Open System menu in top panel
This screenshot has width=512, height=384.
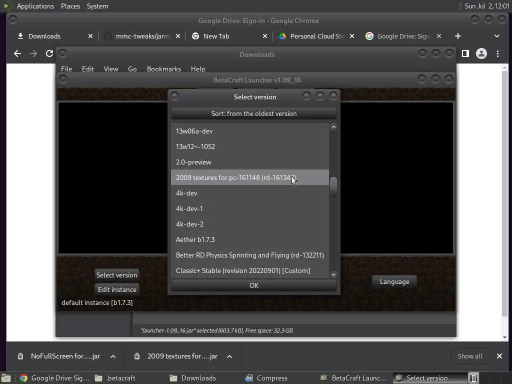(97, 6)
